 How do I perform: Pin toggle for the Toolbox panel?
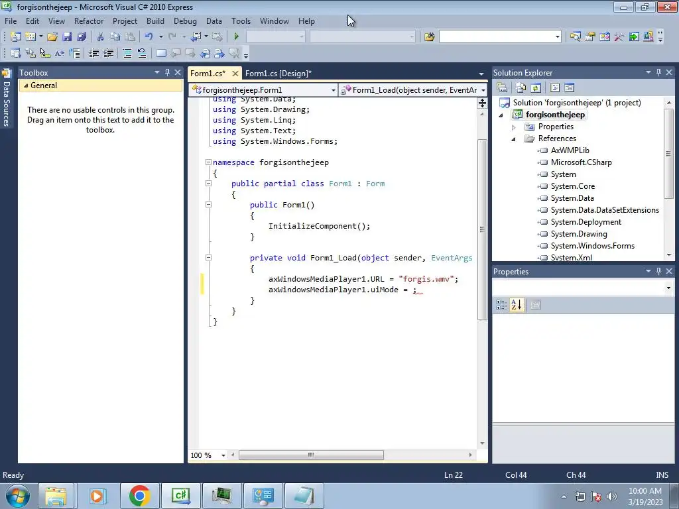click(167, 73)
